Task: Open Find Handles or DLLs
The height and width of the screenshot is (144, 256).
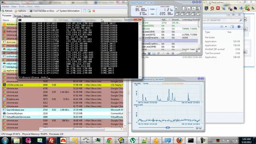Action: 42,11
